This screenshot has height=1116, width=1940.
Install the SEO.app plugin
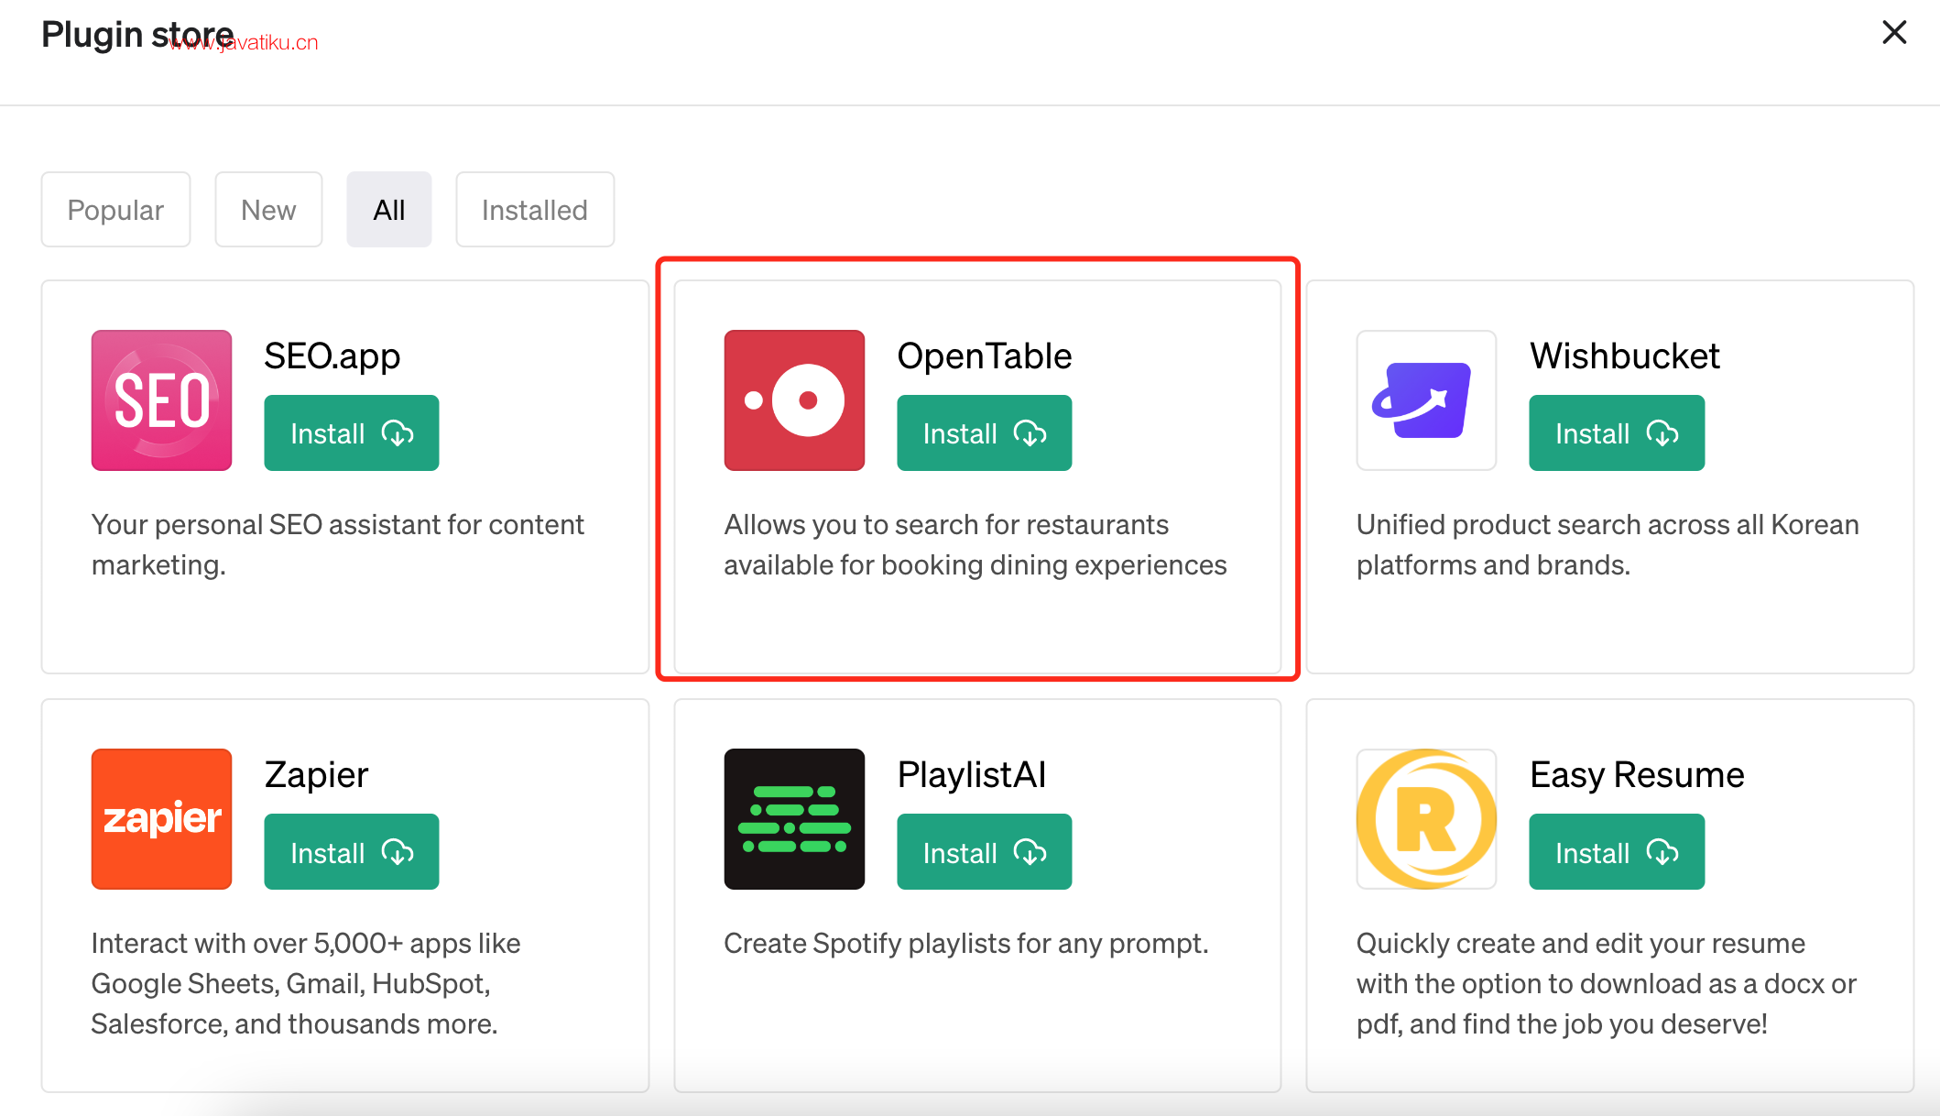(x=352, y=433)
